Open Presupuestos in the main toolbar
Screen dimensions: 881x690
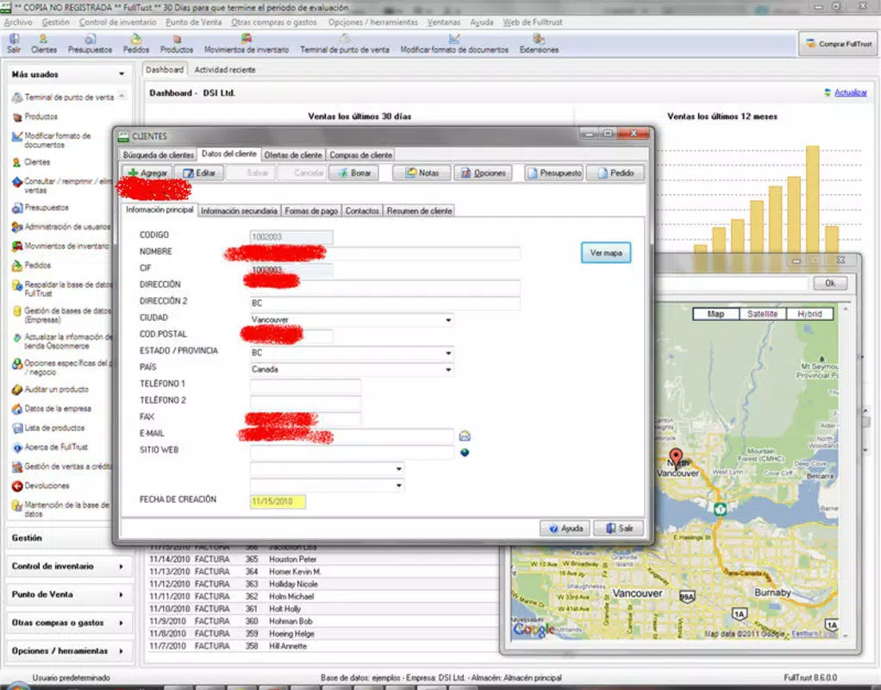(x=90, y=44)
